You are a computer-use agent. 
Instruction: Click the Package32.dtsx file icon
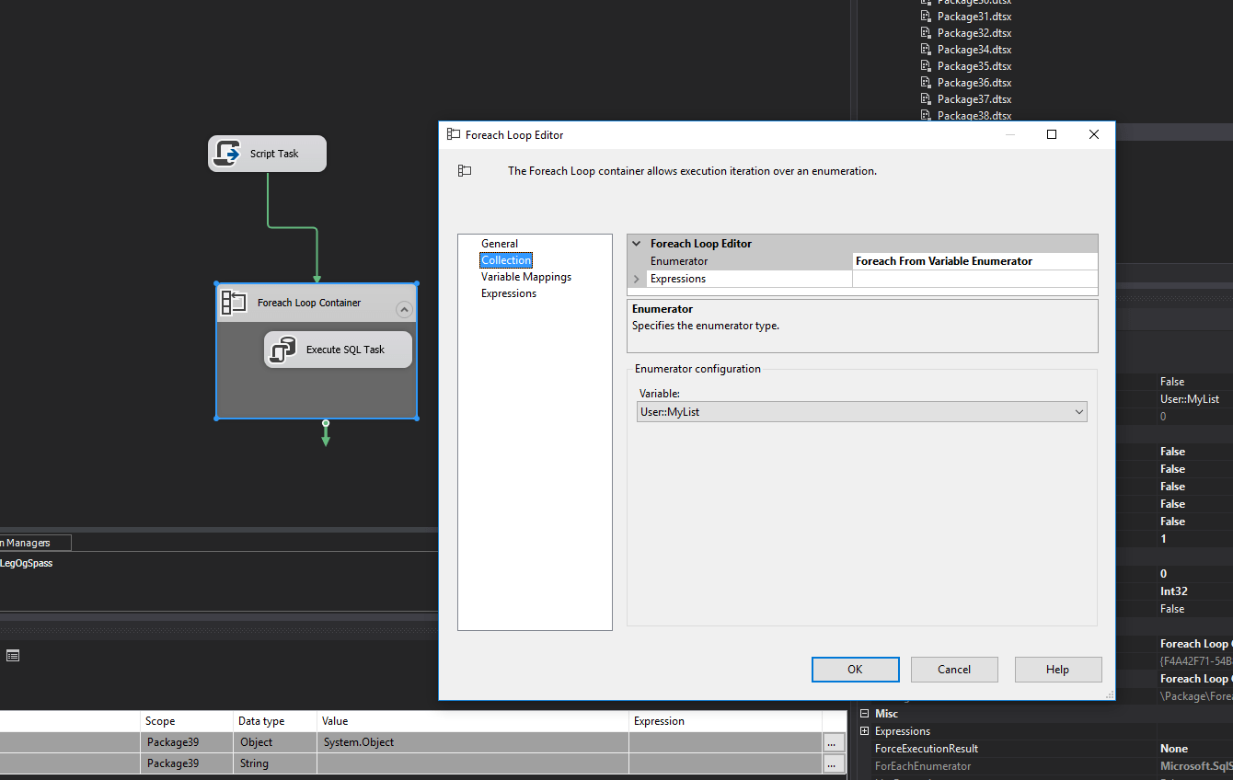pos(927,33)
